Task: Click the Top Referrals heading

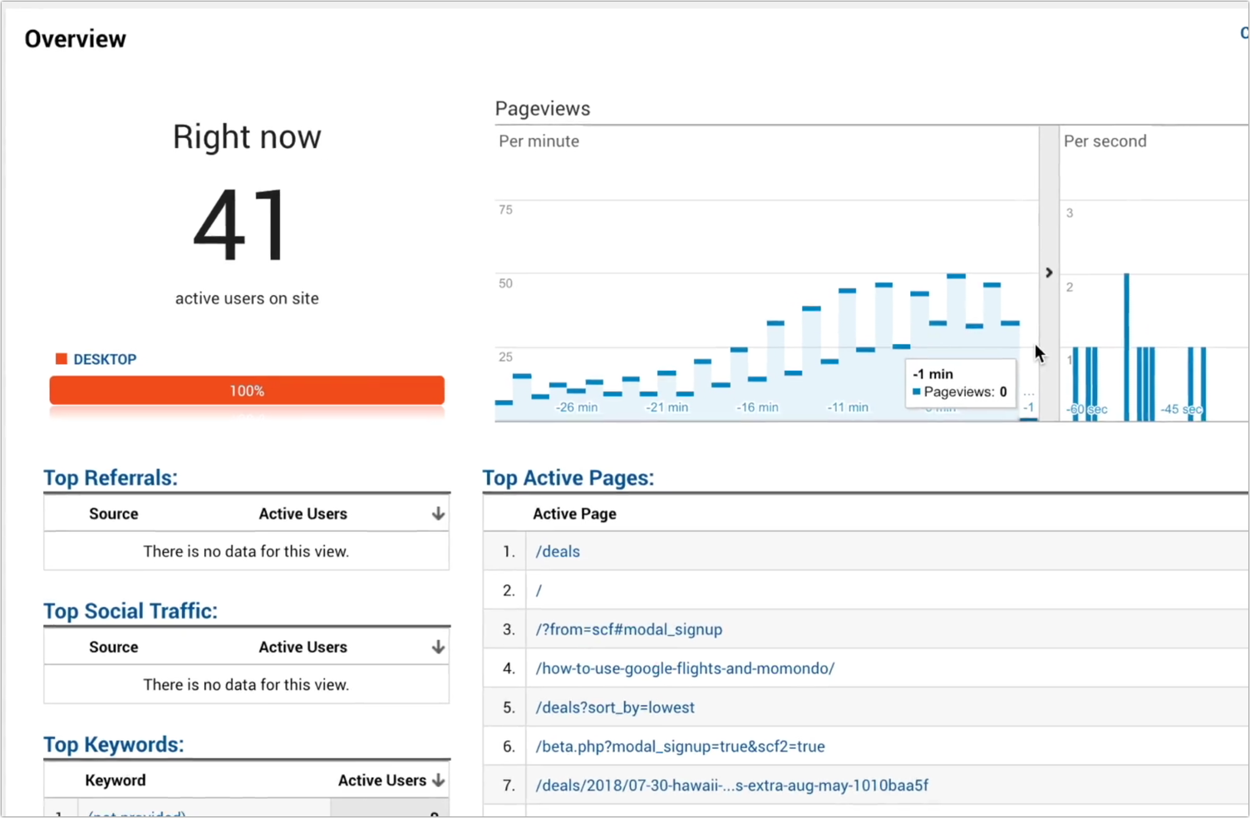Action: [x=111, y=478]
